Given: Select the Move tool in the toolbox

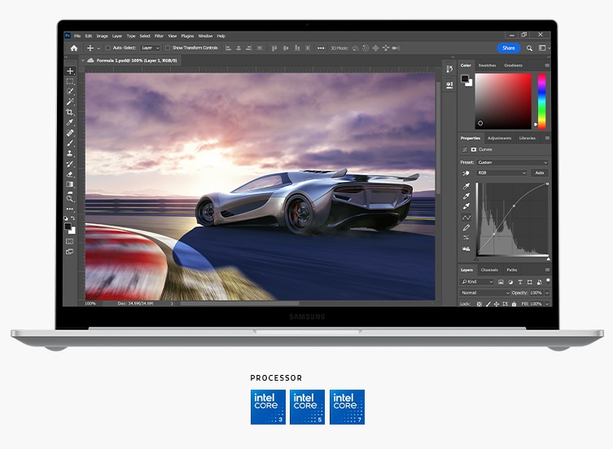Looking at the screenshot, I should pos(70,71).
